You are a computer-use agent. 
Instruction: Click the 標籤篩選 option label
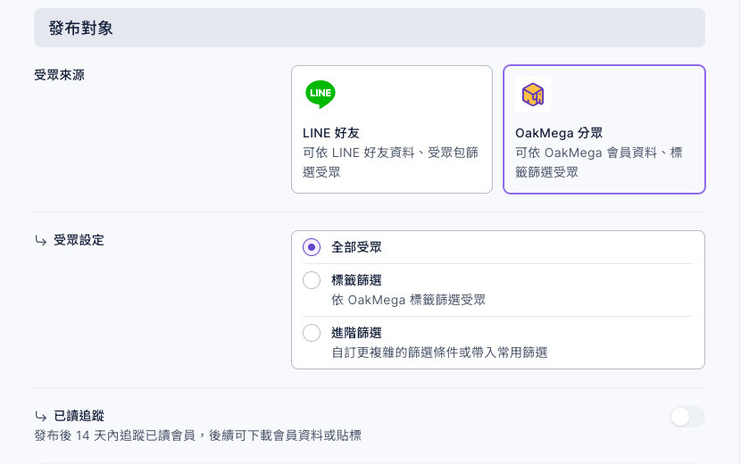coord(356,280)
